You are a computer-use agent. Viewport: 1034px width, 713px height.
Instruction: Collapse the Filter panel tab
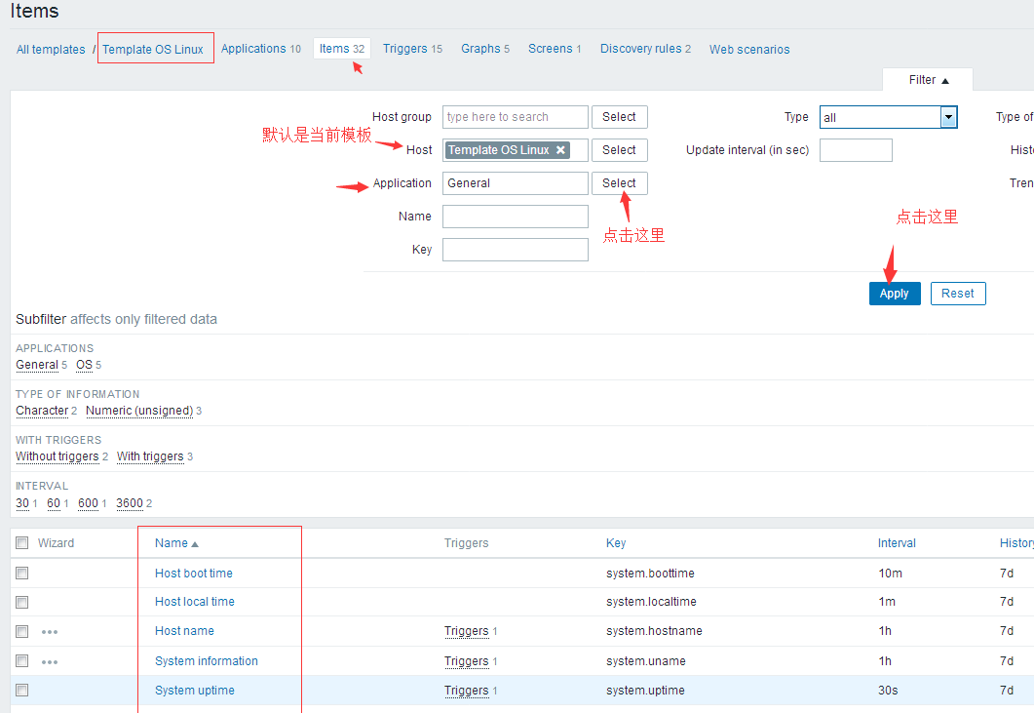point(928,80)
